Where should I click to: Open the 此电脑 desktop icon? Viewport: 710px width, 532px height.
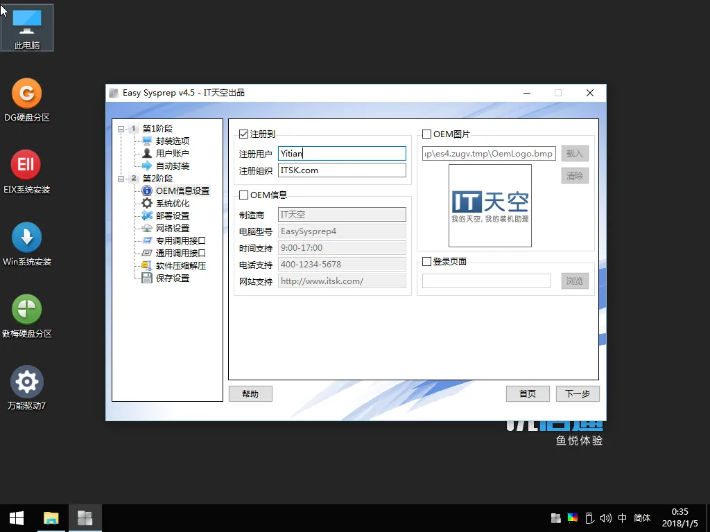[27, 28]
